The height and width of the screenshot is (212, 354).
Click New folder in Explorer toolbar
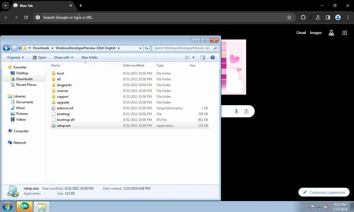pyautogui.click(x=90, y=57)
